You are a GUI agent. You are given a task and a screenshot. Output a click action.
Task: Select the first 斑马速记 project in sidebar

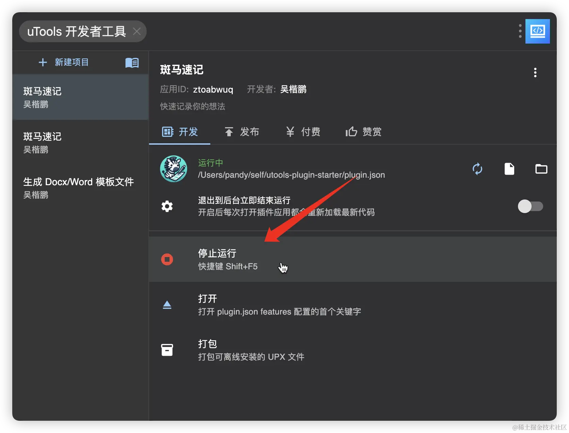pyautogui.click(x=80, y=97)
